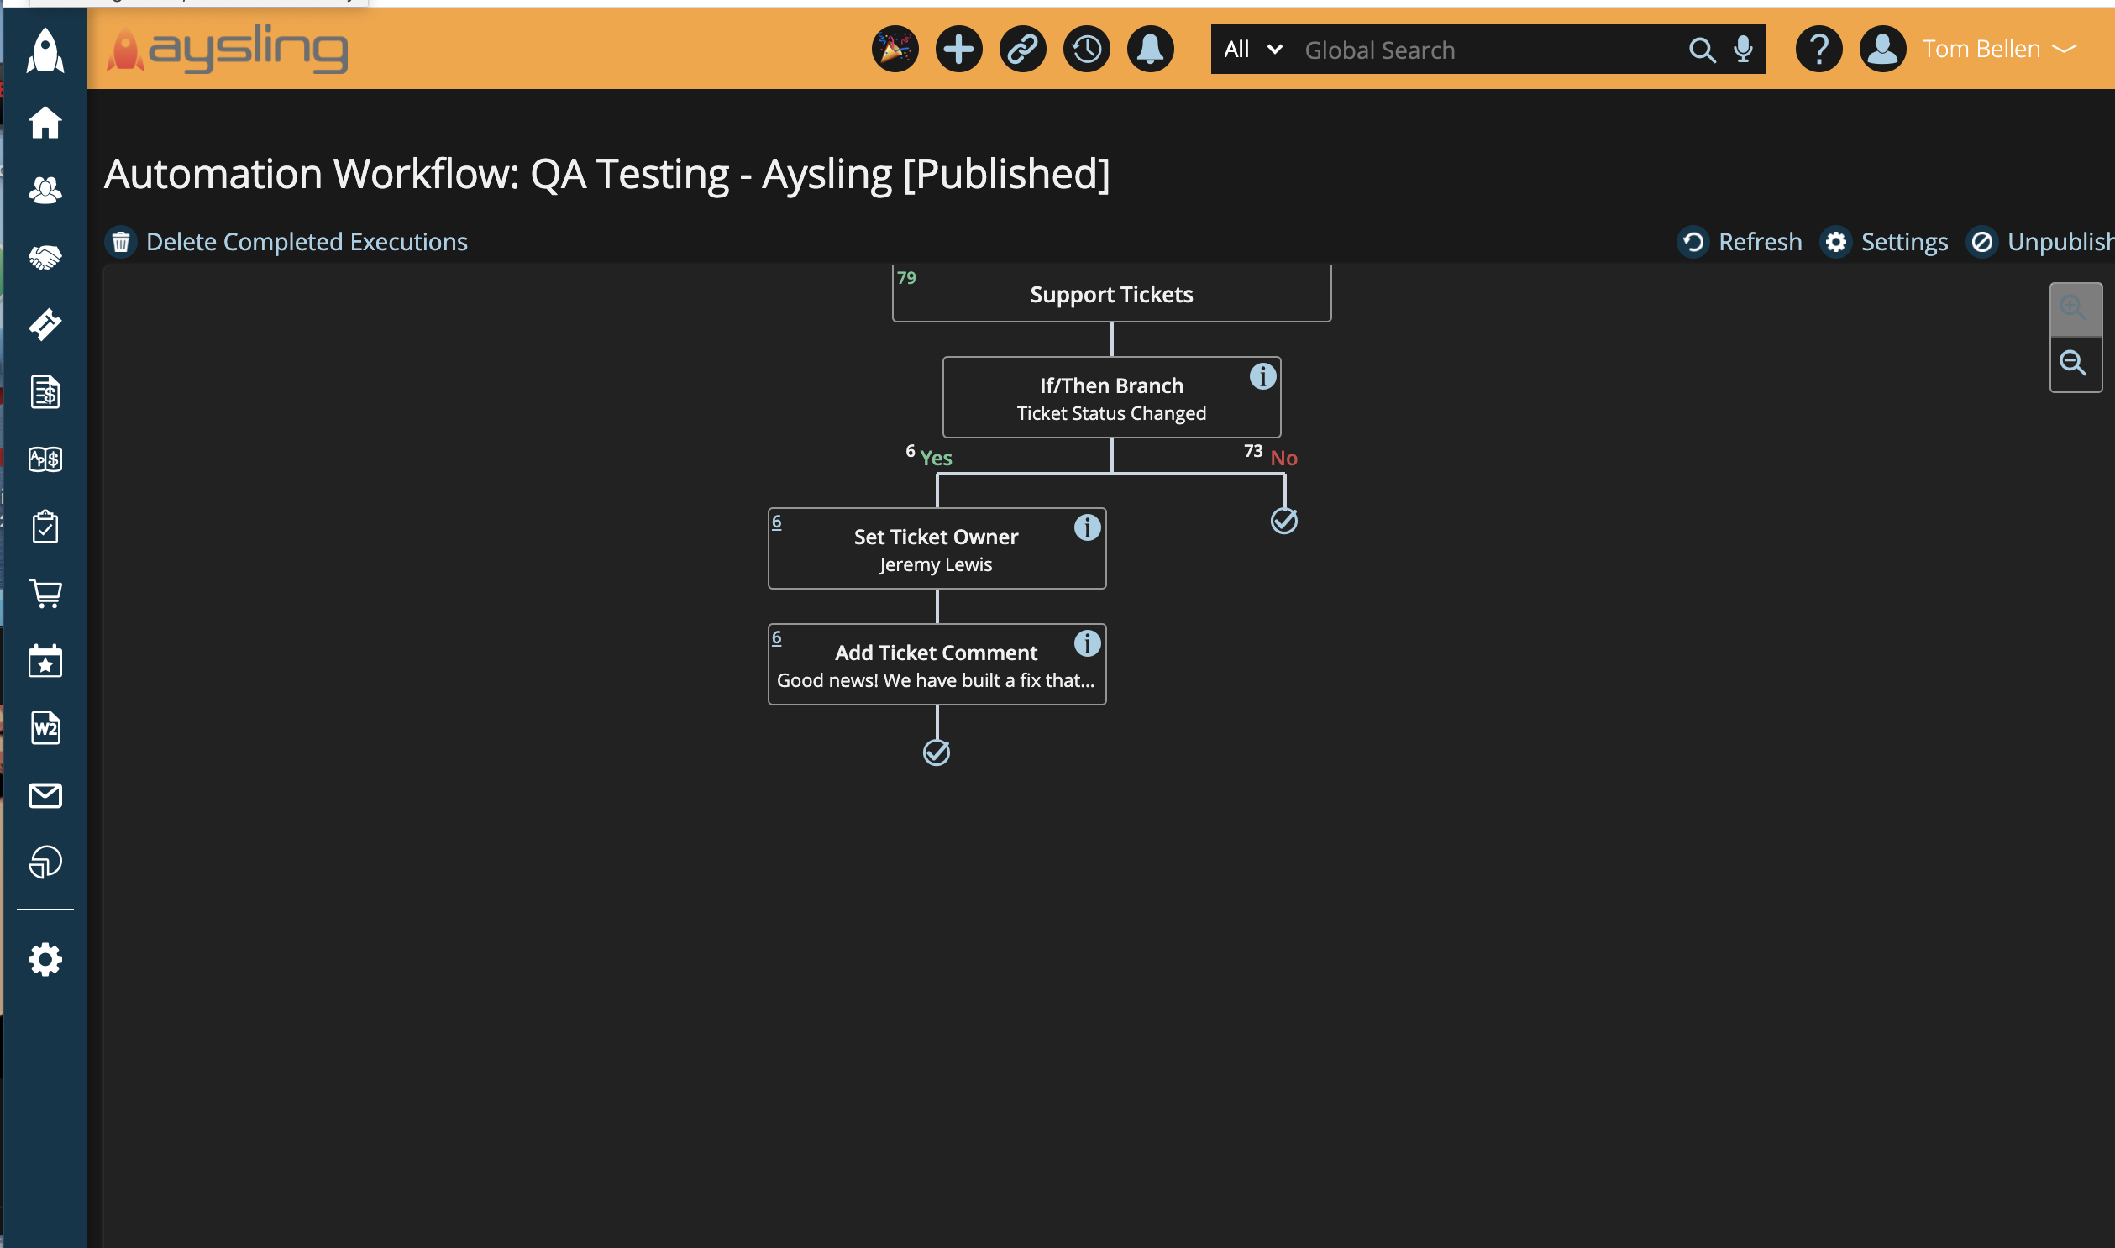Image resolution: width=2115 pixels, height=1248 pixels.
Task: Open the All search scope dropdown
Action: (1252, 50)
